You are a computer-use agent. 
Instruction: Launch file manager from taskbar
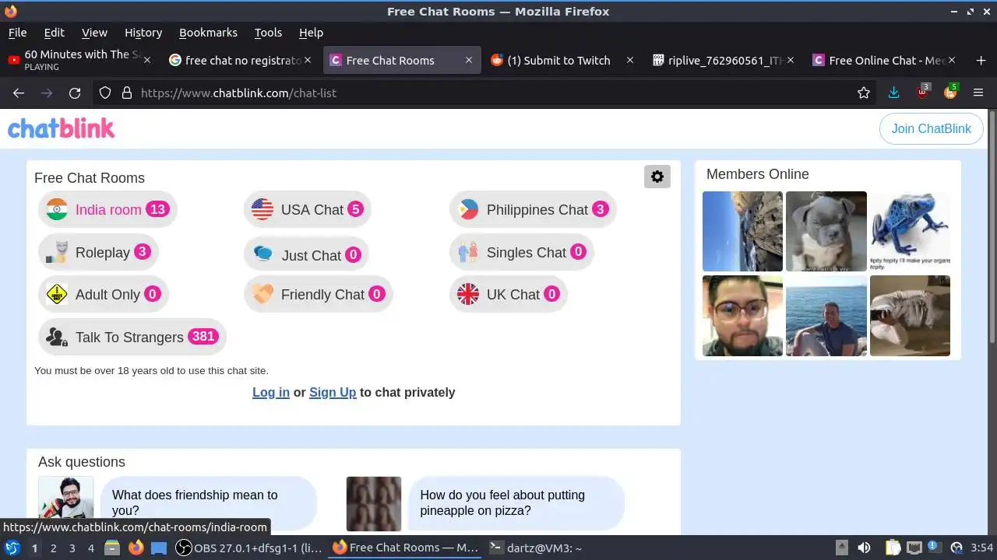coord(111,548)
